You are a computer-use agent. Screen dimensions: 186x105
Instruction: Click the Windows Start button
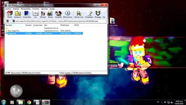(x=3, y=102)
